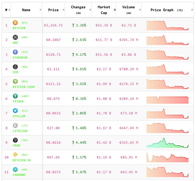
Task: Open the BITCOIN SV name link
Action: click(22, 160)
